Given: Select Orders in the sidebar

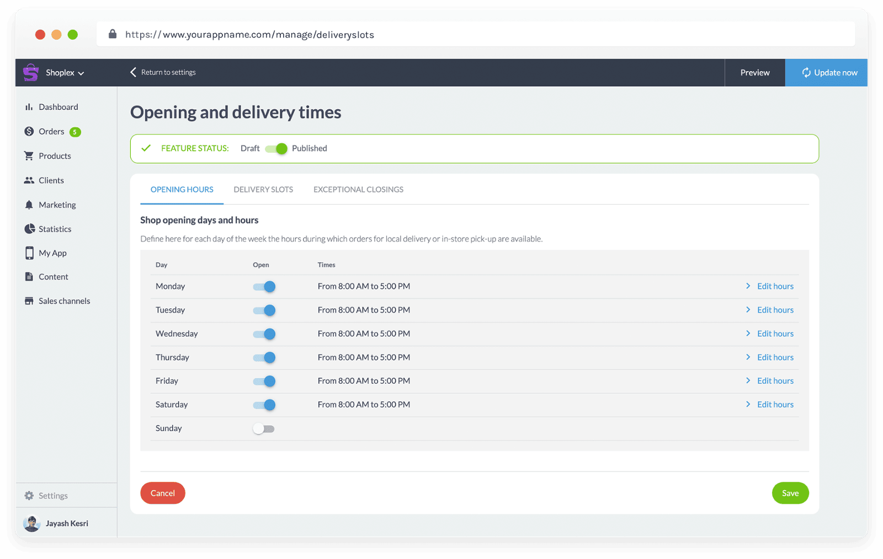Looking at the screenshot, I should [52, 131].
